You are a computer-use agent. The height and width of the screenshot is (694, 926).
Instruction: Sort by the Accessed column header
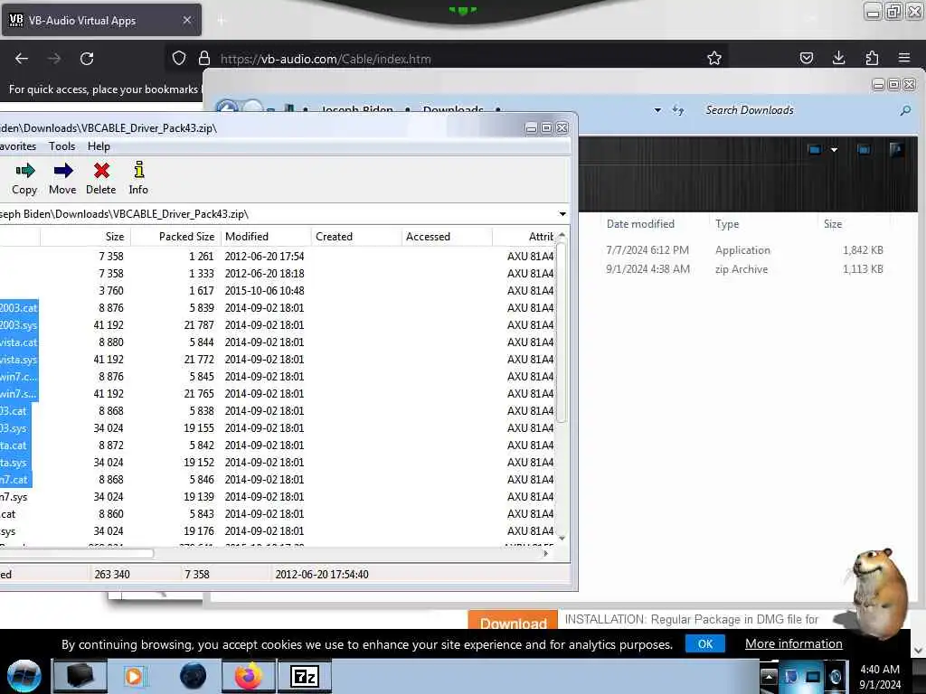pyautogui.click(x=447, y=237)
